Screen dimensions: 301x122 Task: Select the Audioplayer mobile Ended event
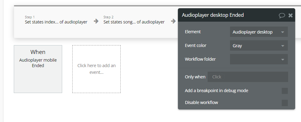pos(38,69)
